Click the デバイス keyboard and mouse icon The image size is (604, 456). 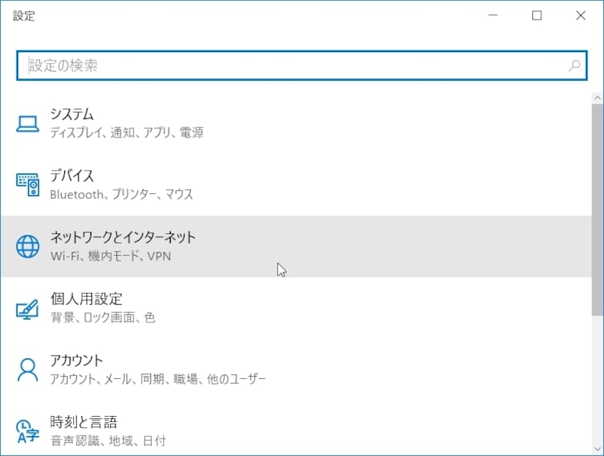[28, 184]
